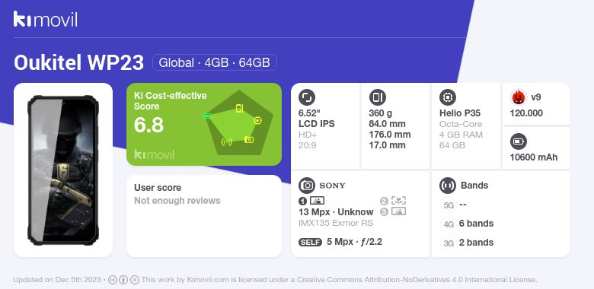This screenshot has width=594, height=289.
Task: Open the Oukitel WP23 phone image
Action: 63,170
